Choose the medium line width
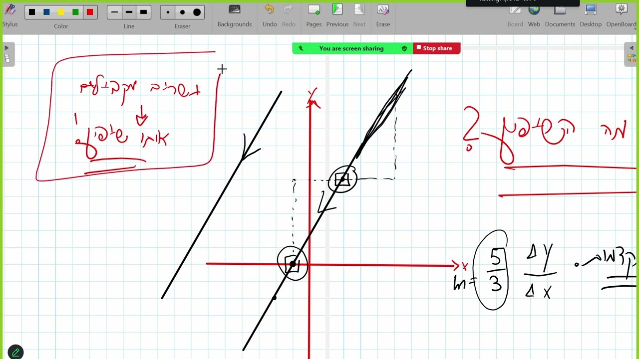The height and width of the screenshot is (359, 639). coord(129,12)
